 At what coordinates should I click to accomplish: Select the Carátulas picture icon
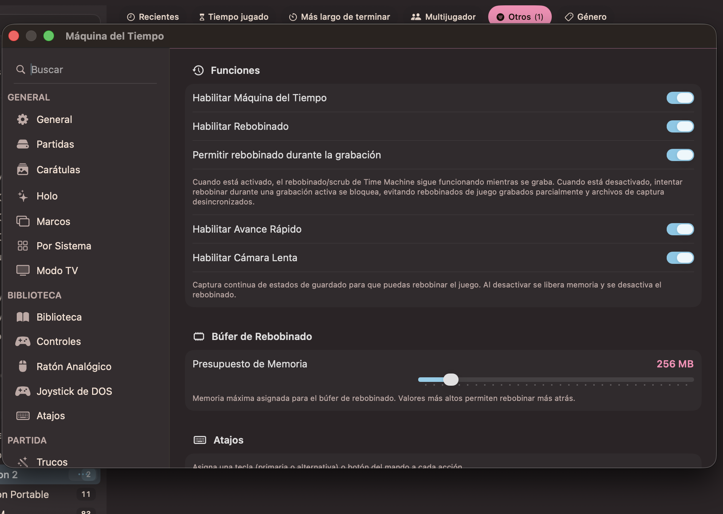pyautogui.click(x=22, y=169)
